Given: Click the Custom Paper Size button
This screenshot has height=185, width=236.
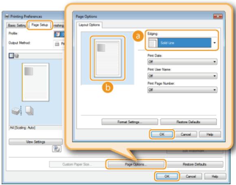Looking at the screenshot, I should click(x=77, y=164).
